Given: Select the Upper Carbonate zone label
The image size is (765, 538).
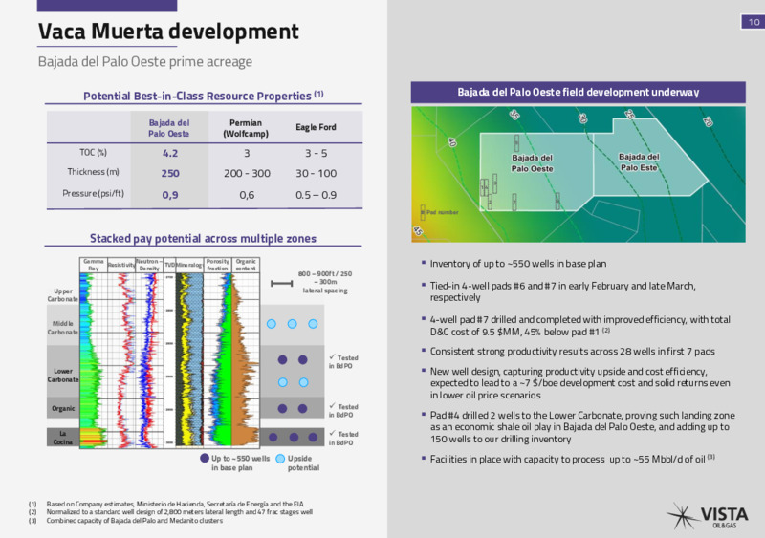Looking at the screenshot, I should (x=62, y=295).
